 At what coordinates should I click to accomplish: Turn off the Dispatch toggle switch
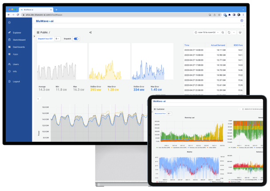click(x=76, y=39)
